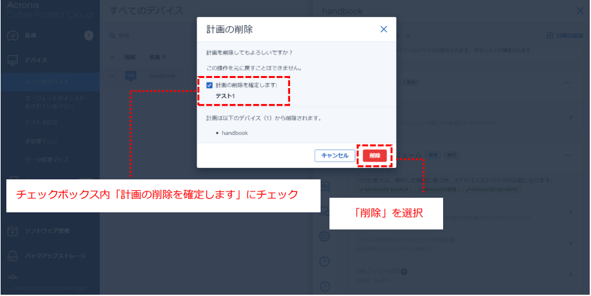Click the help icon beside URLフィルタリング

(x=404, y=273)
